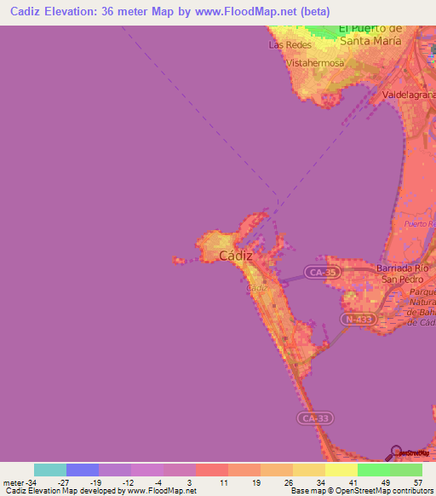The width and height of the screenshot is (436, 496).
Task: Click the OpenStreetMap magnifier logo
Action: point(407,453)
